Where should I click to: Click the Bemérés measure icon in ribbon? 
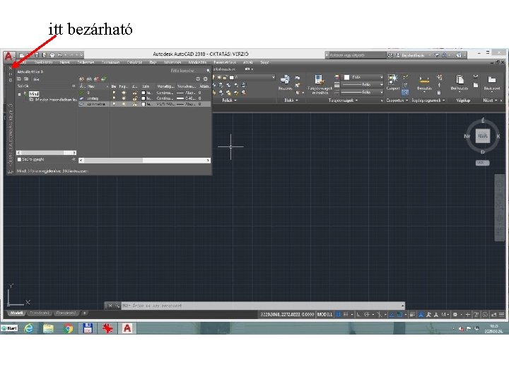point(424,79)
